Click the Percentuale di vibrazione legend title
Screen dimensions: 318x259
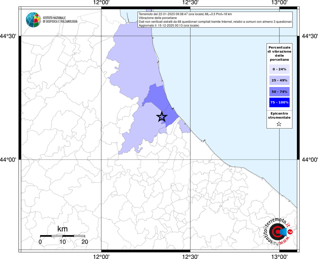tap(279, 53)
